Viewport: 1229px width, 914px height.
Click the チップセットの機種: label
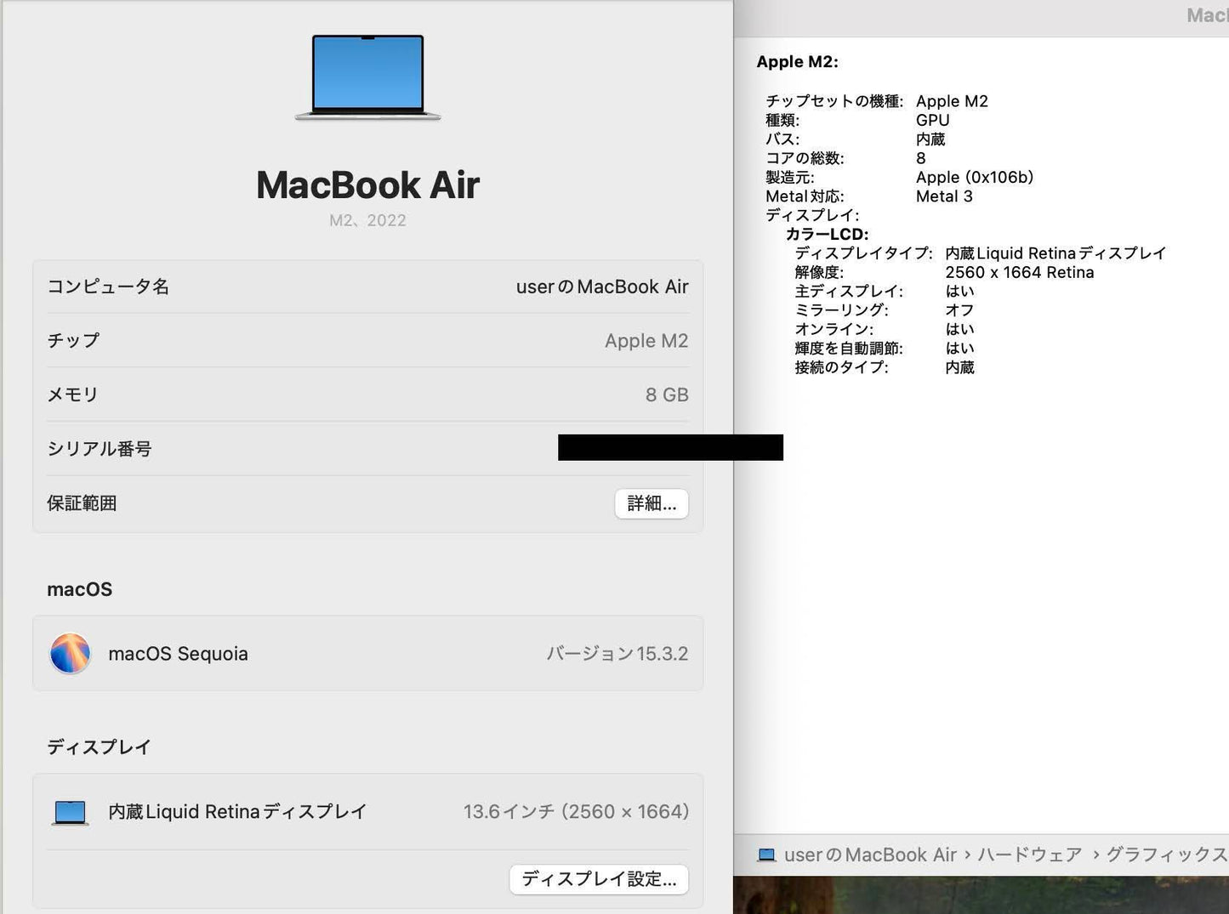[x=834, y=101]
